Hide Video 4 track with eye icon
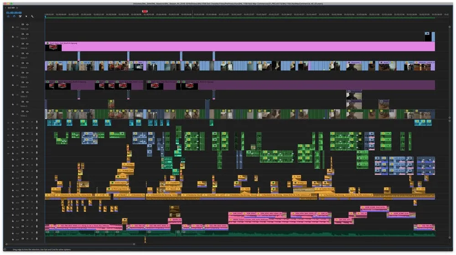Image resolution: width=456 pixels, height=255 pixels. pyautogui.click(x=27, y=83)
